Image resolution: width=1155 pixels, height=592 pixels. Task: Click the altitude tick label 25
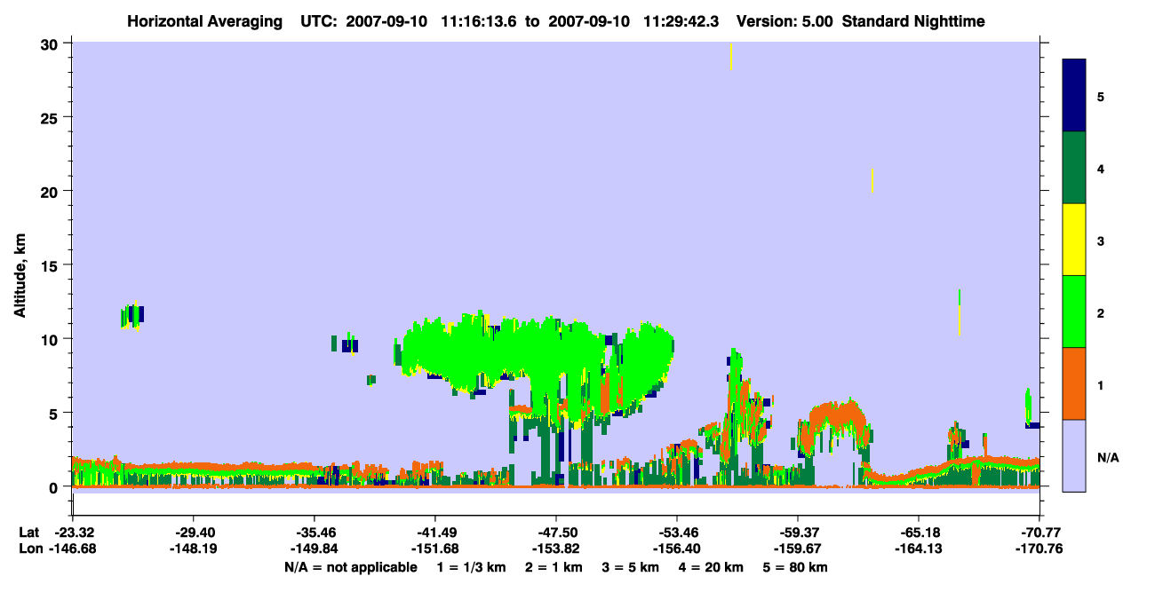pos(52,117)
